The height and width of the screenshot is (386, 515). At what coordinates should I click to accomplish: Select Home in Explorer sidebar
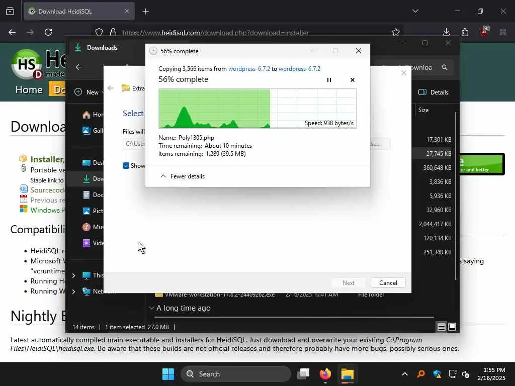(x=93, y=114)
